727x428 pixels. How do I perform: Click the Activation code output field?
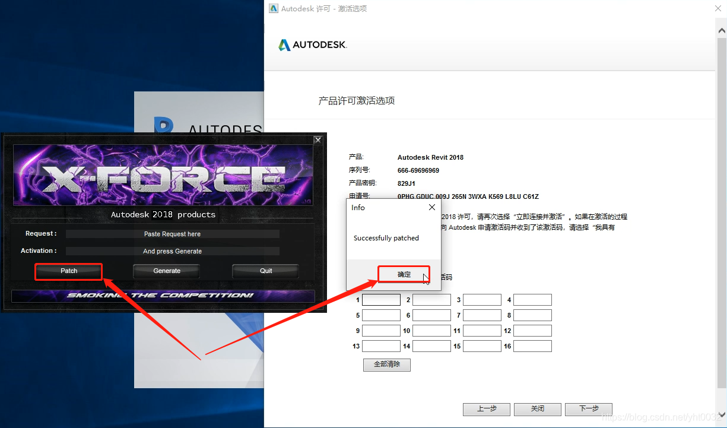coord(172,251)
